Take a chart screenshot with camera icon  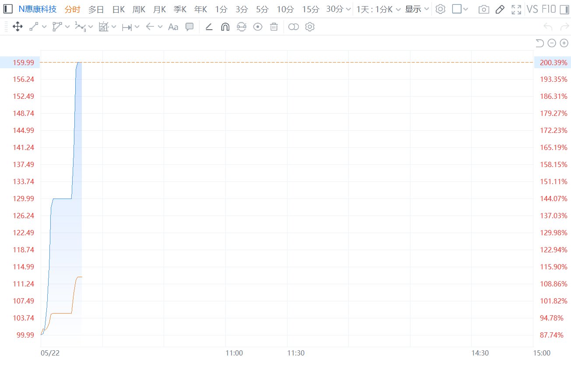483,9
